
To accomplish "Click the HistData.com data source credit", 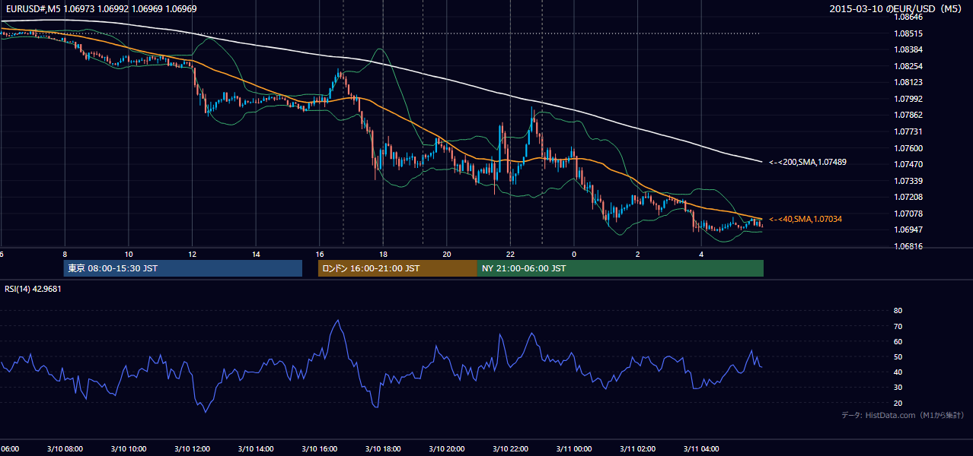I will (x=903, y=415).
